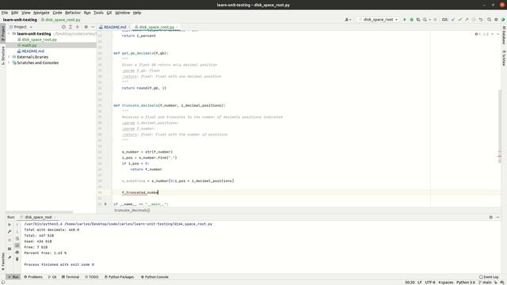The width and height of the screenshot is (507, 285).
Task: Toggle the Structure tool window side tab
Action: (3, 55)
